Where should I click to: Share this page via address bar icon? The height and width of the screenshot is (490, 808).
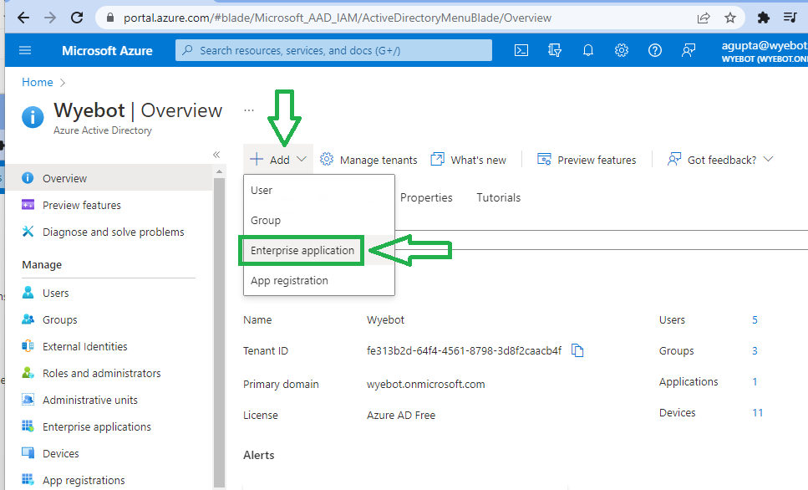704,18
